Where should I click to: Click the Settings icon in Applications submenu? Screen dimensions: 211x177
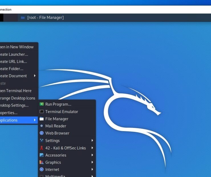coord(42,140)
